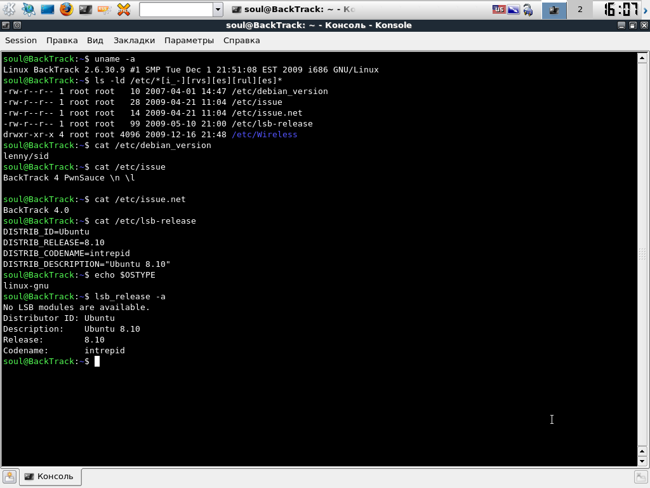Viewport: 650px width, 488px height.
Task: Click the scrollbar up arrow near bottom
Action: point(642,451)
